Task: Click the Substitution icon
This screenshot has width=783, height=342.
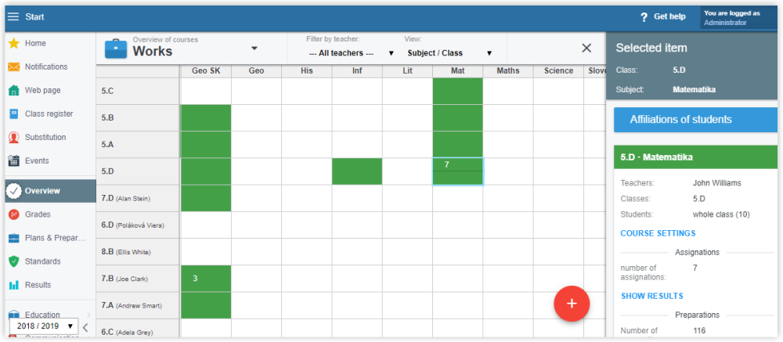Action: coord(14,137)
